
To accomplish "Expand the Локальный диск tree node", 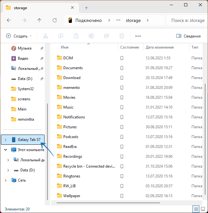I will tap(8, 160).
